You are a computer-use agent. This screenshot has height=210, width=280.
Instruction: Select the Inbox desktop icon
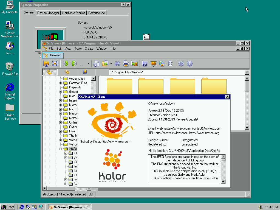click(10, 48)
